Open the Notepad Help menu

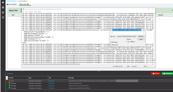(x=39, y=12)
